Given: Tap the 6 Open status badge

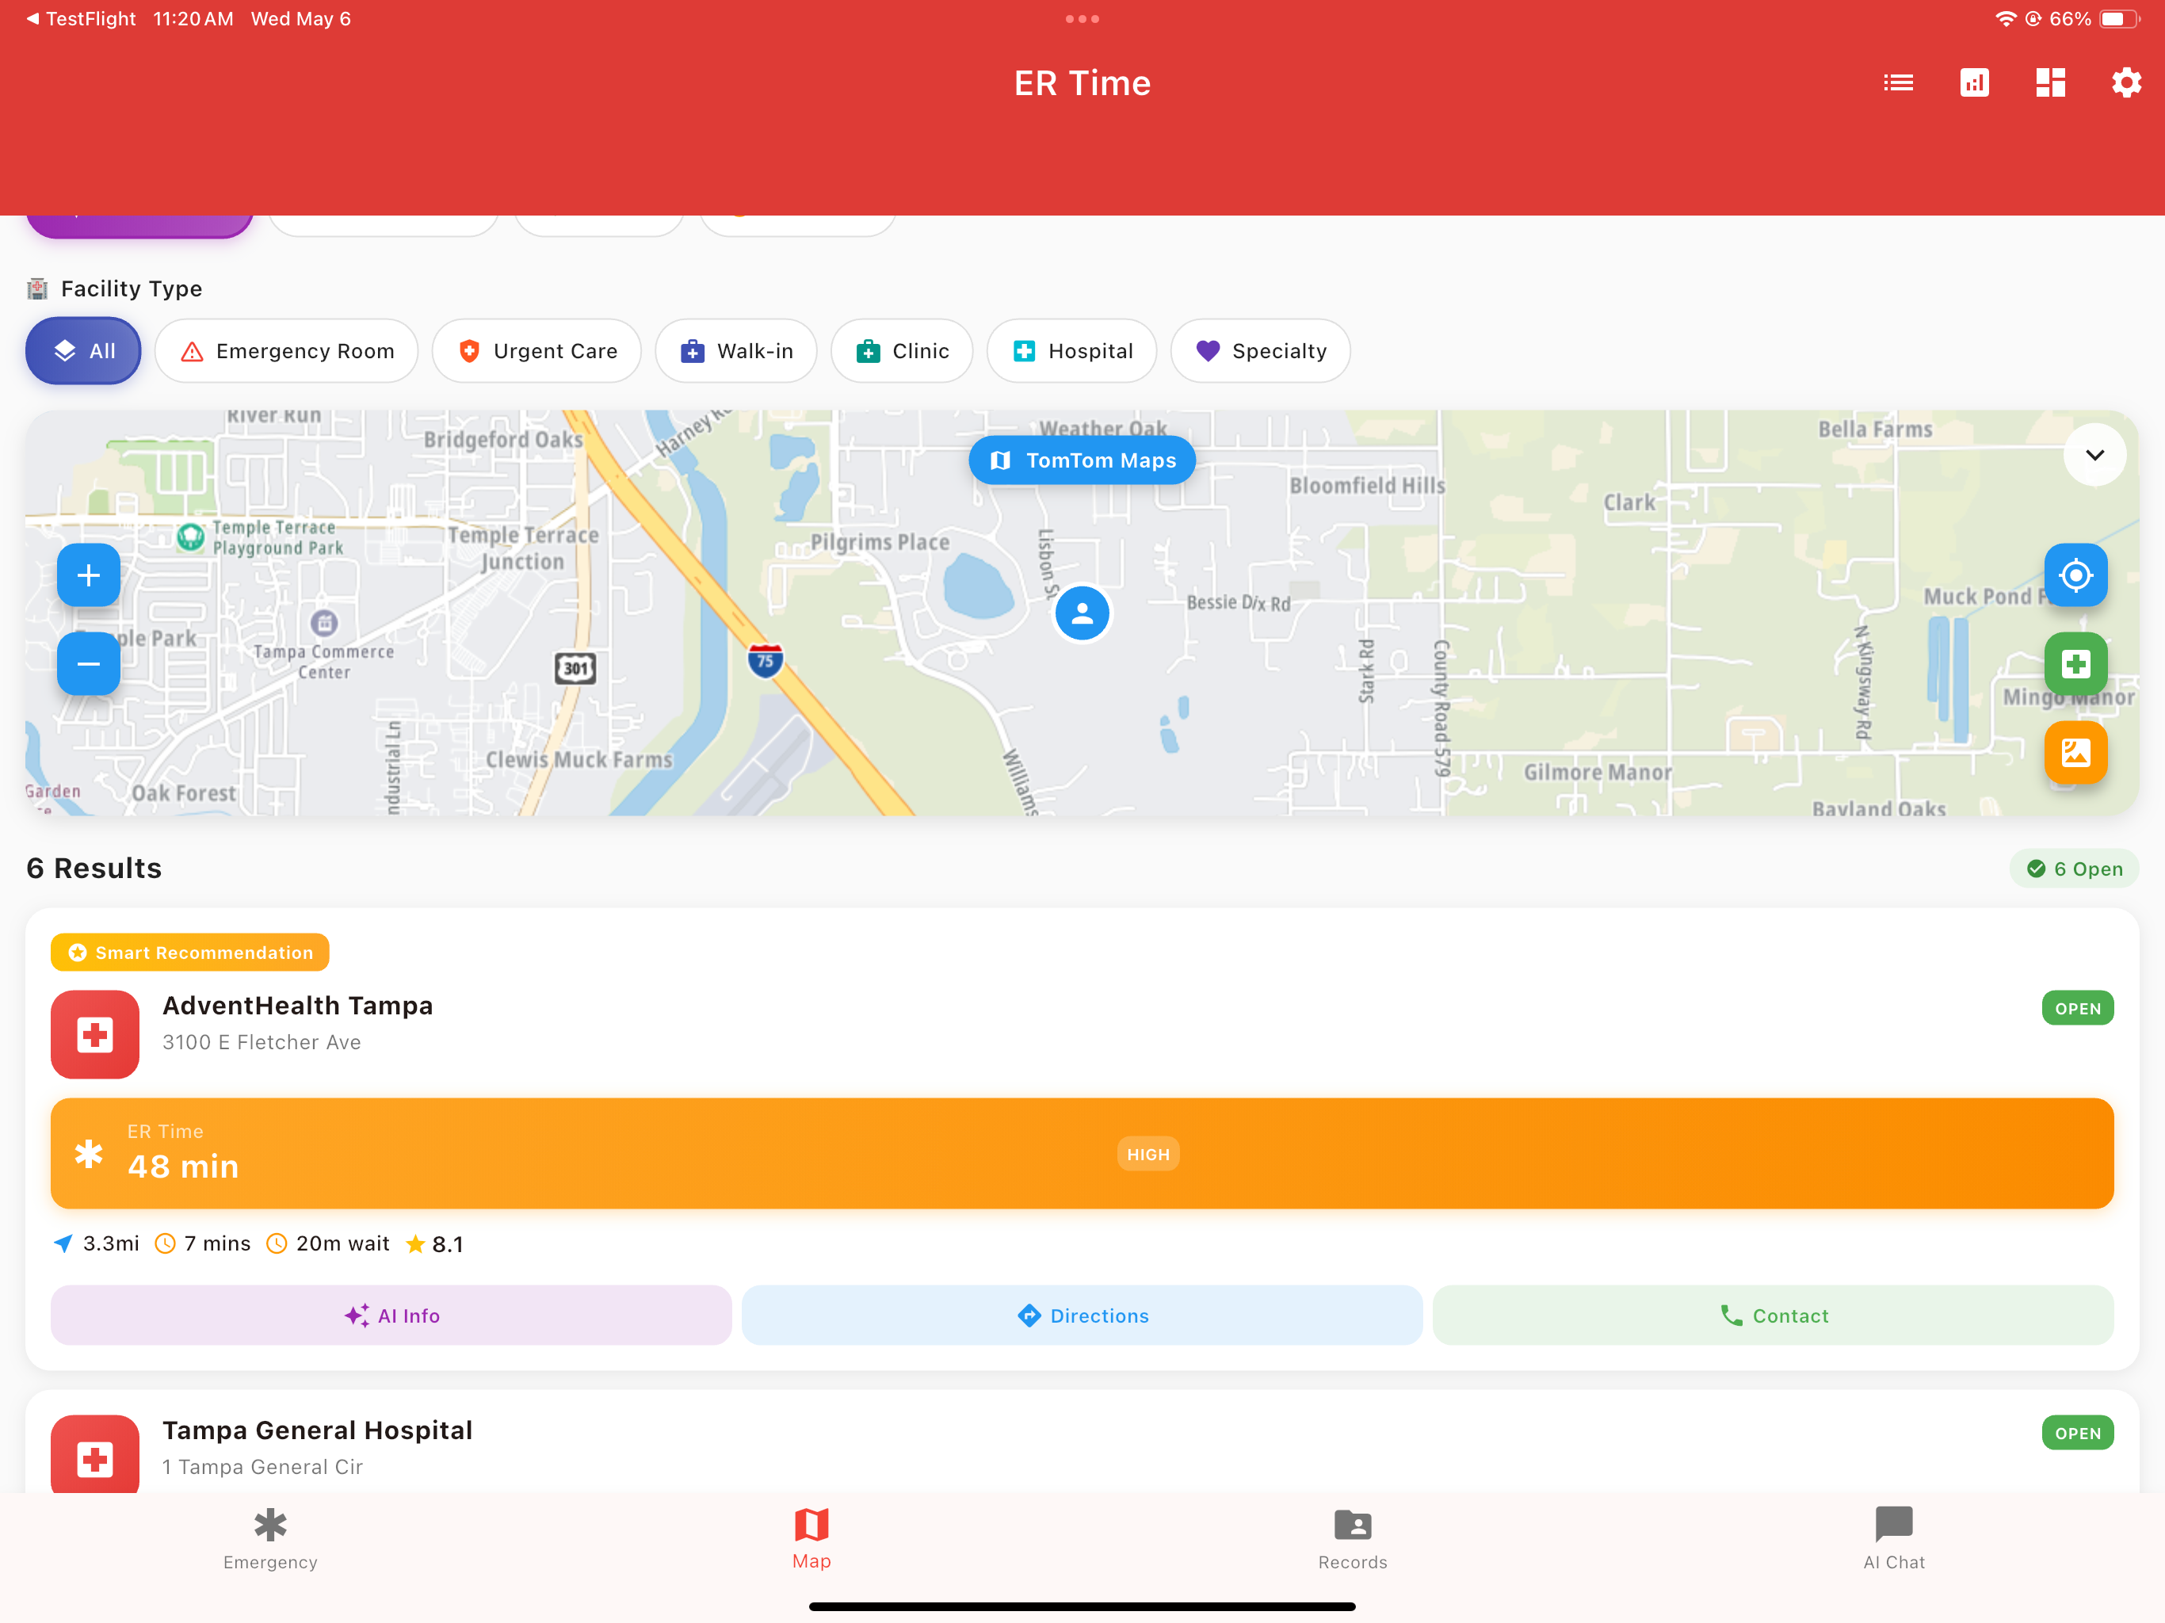Looking at the screenshot, I should [x=2074, y=869].
